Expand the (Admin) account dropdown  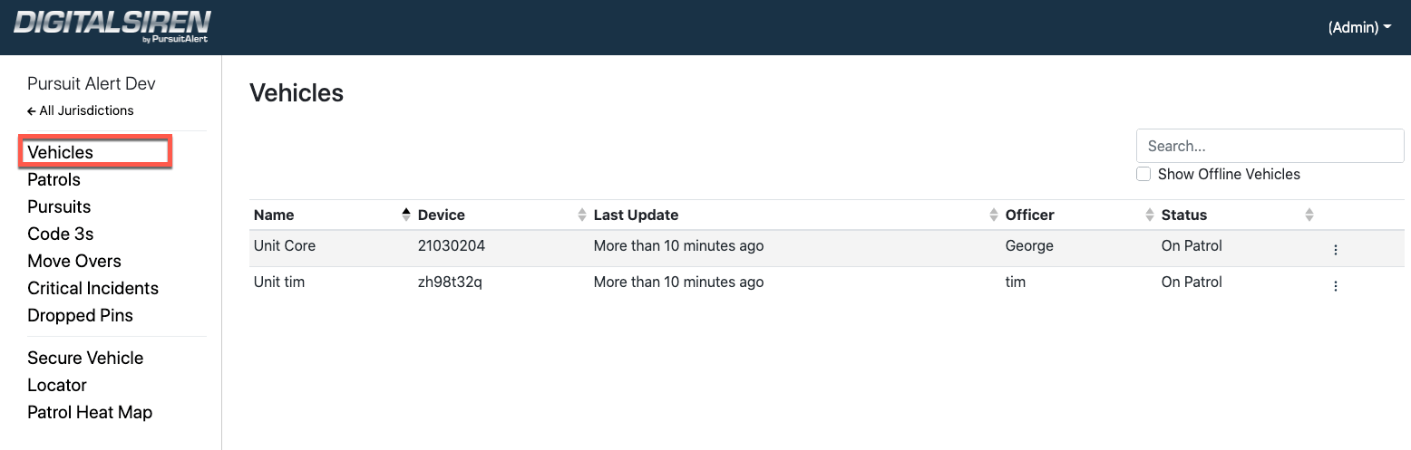(1359, 27)
